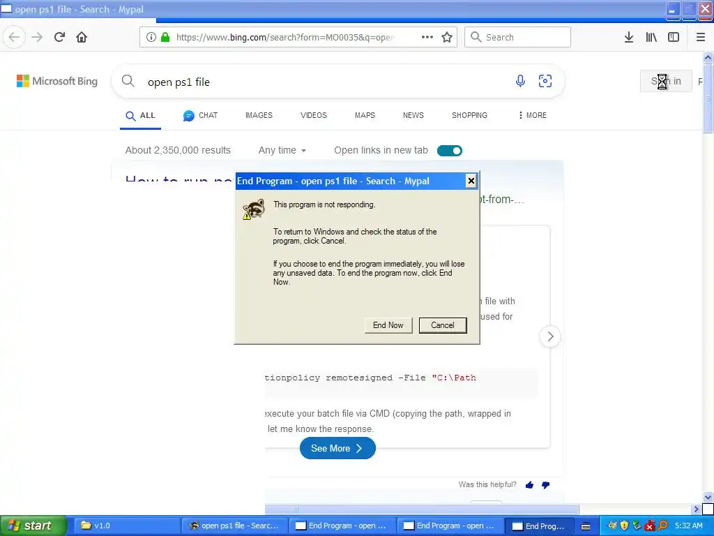Screen dimensions: 714x536
Task: Click the horizontal scrollbar right arrow
Action: (x=696, y=509)
